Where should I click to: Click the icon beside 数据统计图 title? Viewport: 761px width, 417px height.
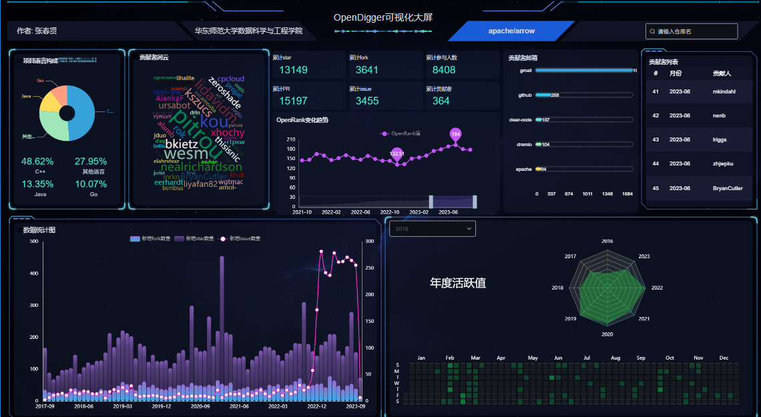(x=19, y=230)
